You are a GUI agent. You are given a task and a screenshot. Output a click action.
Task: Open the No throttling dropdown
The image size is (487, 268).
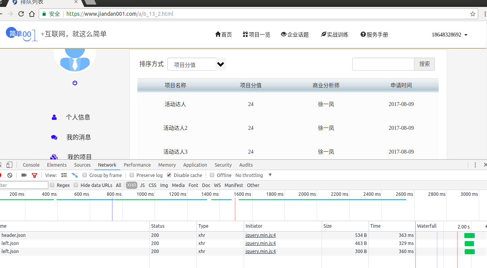(253, 175)
